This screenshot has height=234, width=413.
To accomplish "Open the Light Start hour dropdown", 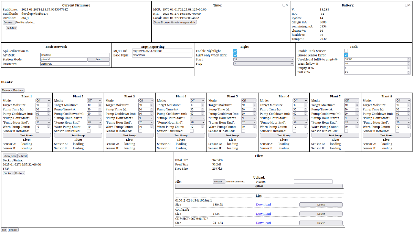I will (x=264, y=60).
